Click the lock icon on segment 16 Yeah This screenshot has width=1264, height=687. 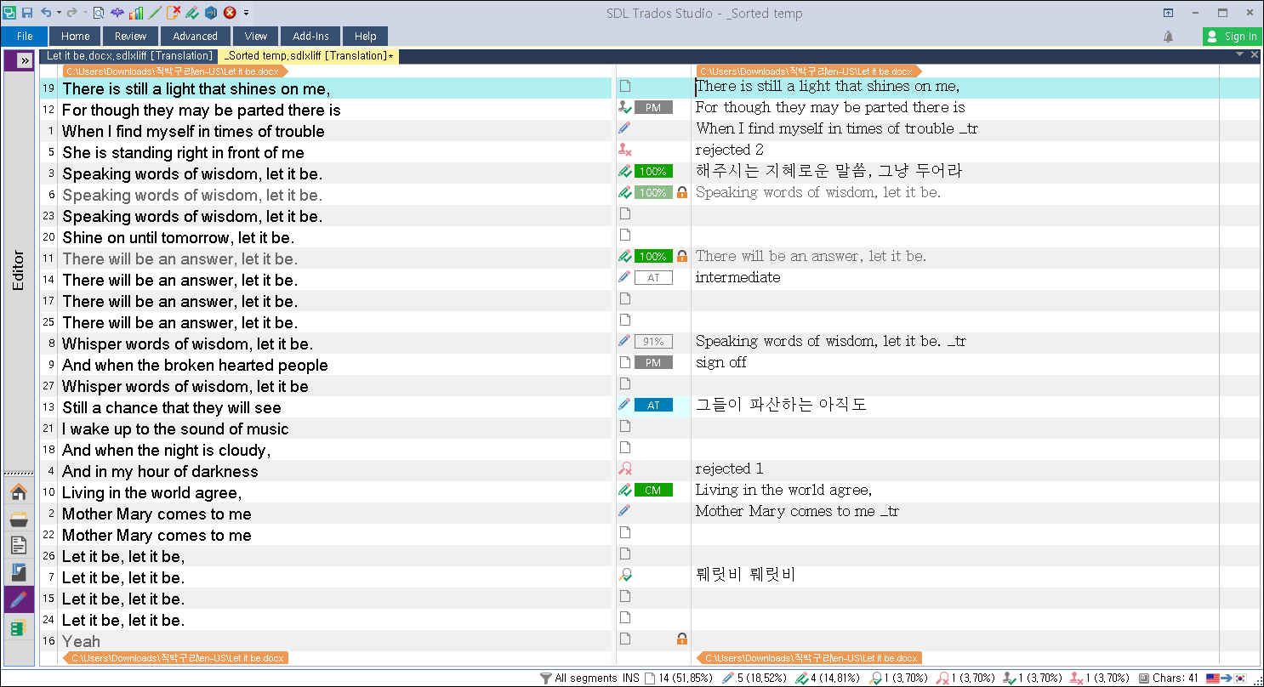(681, 639)
